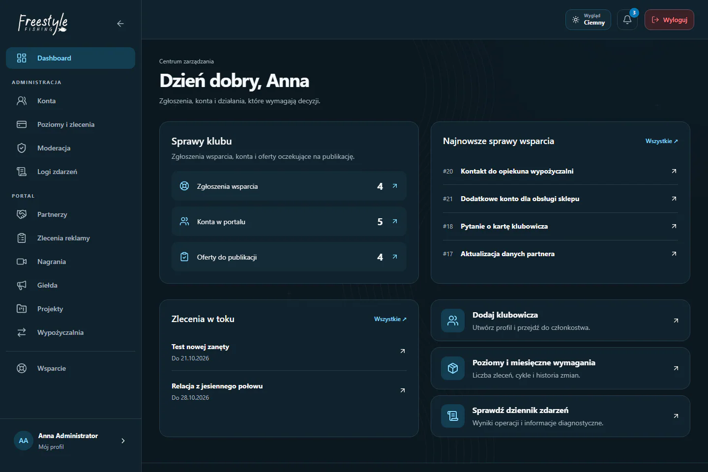The width and height of the screenshot is (708, 472).
Task: Open arrow for Konta w portalu row
Action: [x=395, y=221]
